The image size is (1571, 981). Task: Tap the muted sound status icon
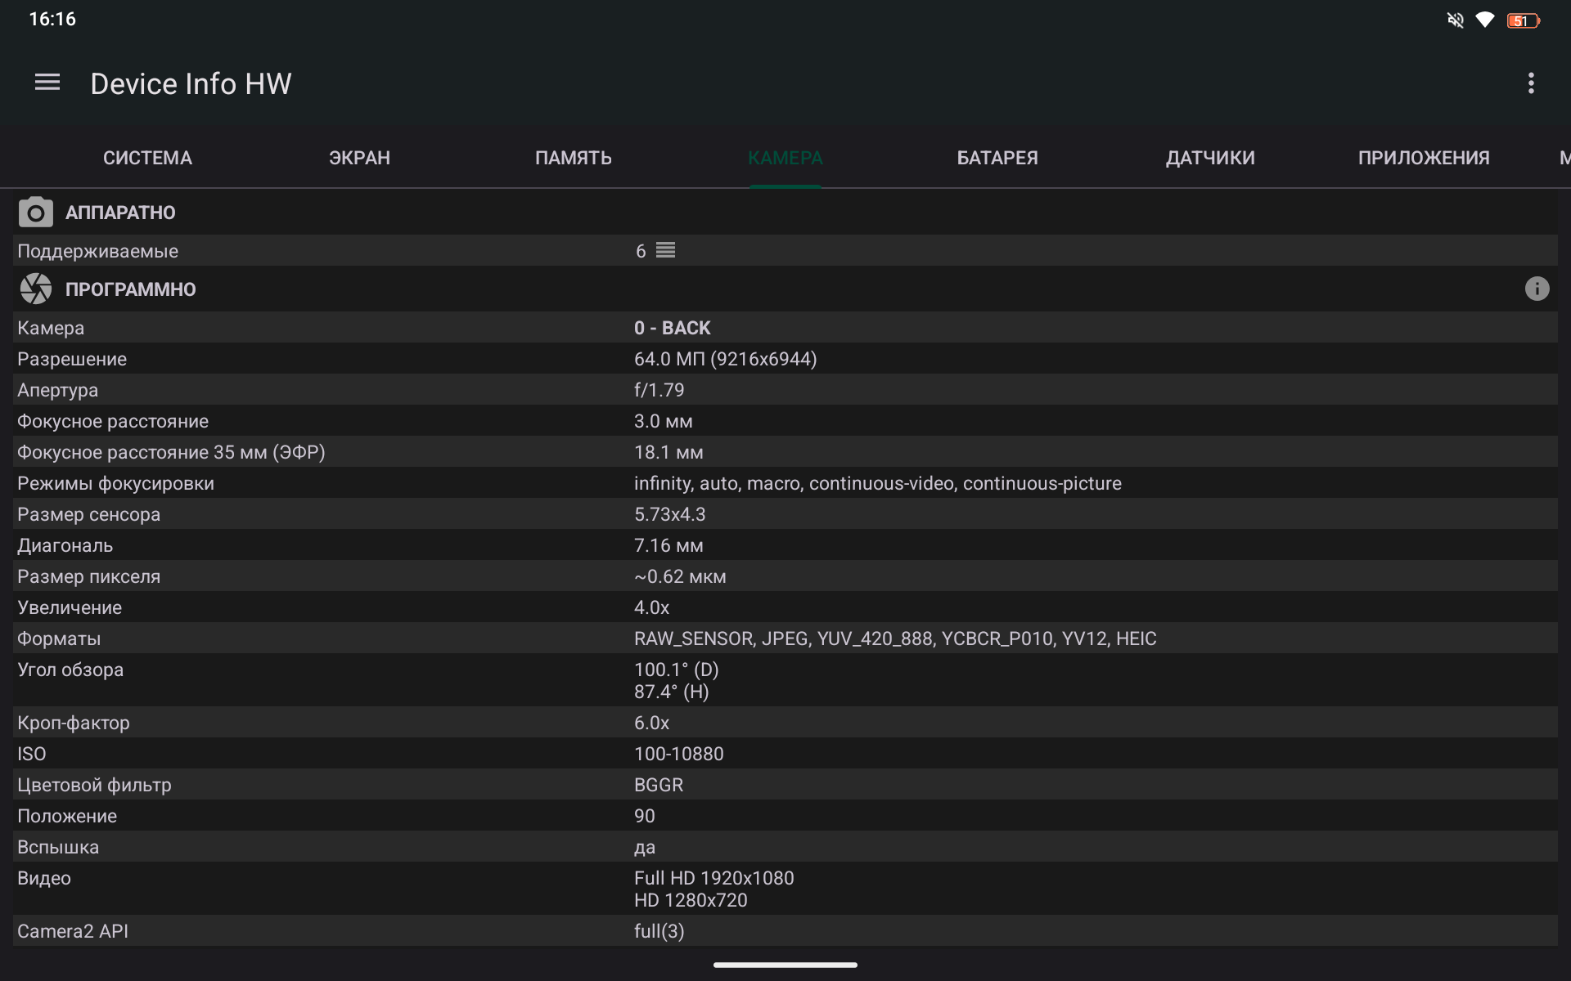(1455, 20)
